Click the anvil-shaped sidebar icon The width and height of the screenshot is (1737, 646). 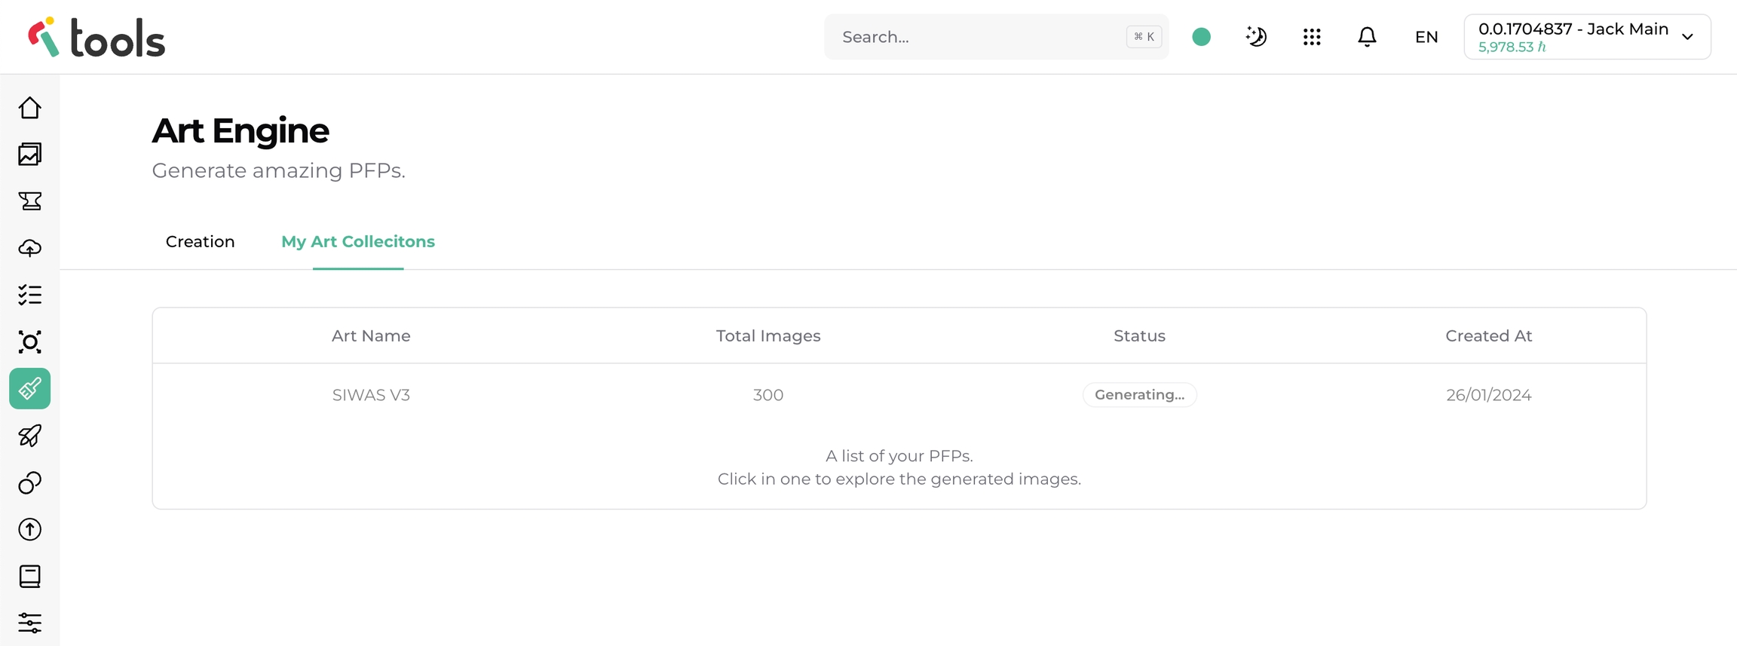[30, 201]
